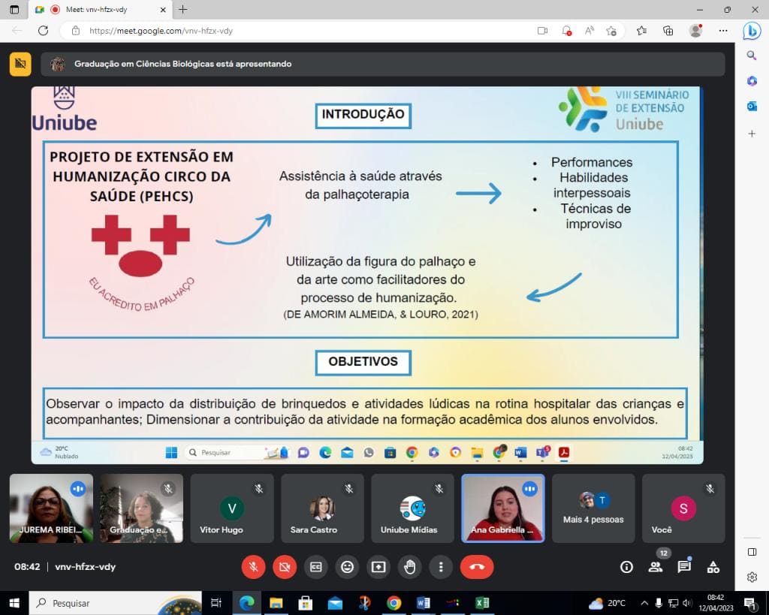Open Edge tab actions menu
The image size is (769, 615).
coord(14,9)
